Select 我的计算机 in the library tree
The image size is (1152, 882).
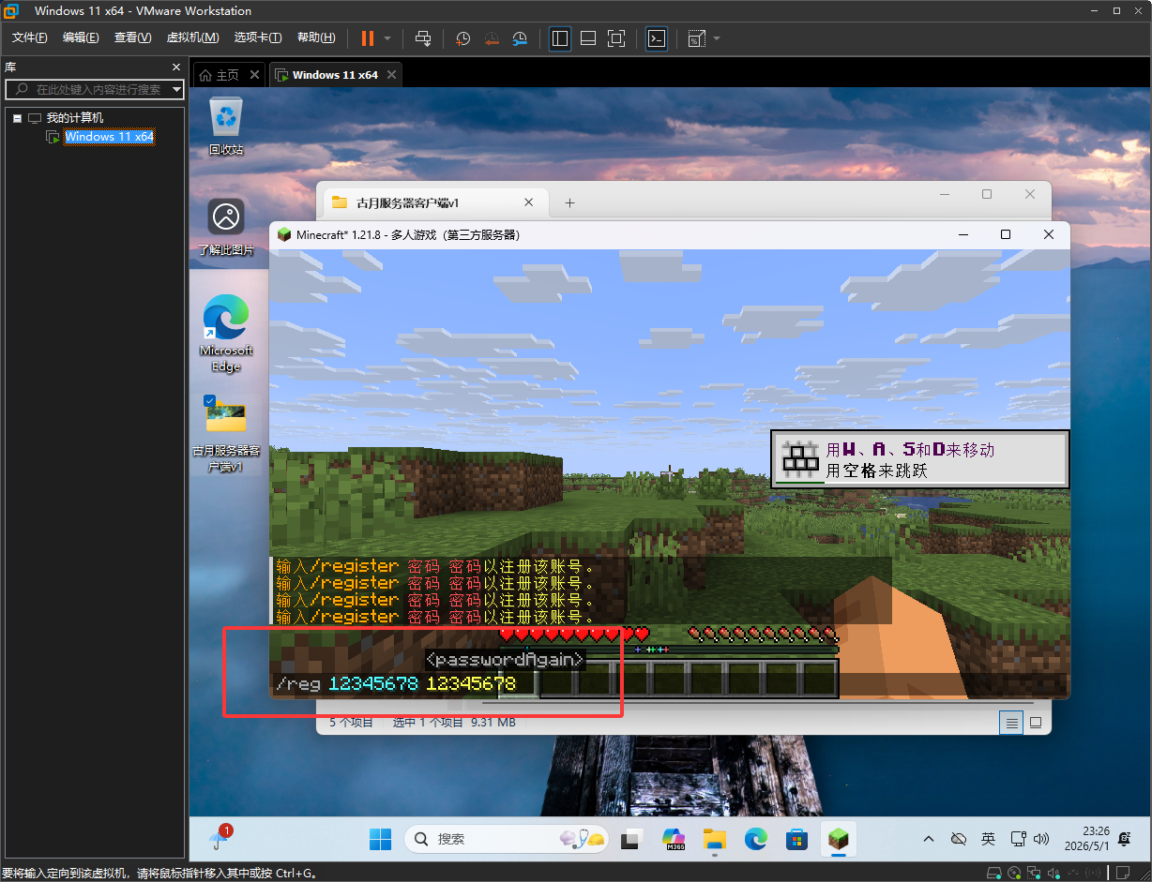point(75,118)
